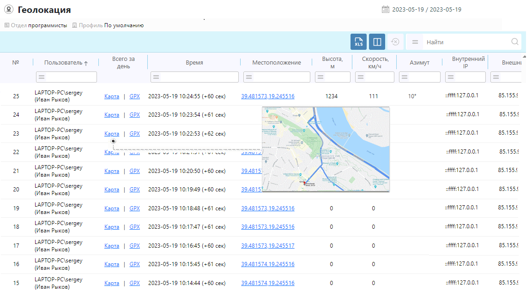The width and height of the screenshot is (532, 297).
Task: Open the calendar date range icon
Action: pos(386,10)
